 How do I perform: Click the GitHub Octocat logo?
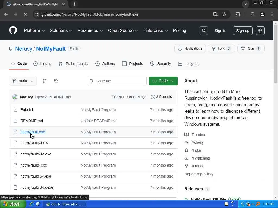(x=13, y=30)
